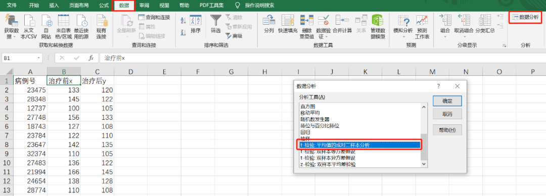Click the analysis list scroll-up arrow
The height and width of the screenshot is (196, 546).
pos(424,107)
